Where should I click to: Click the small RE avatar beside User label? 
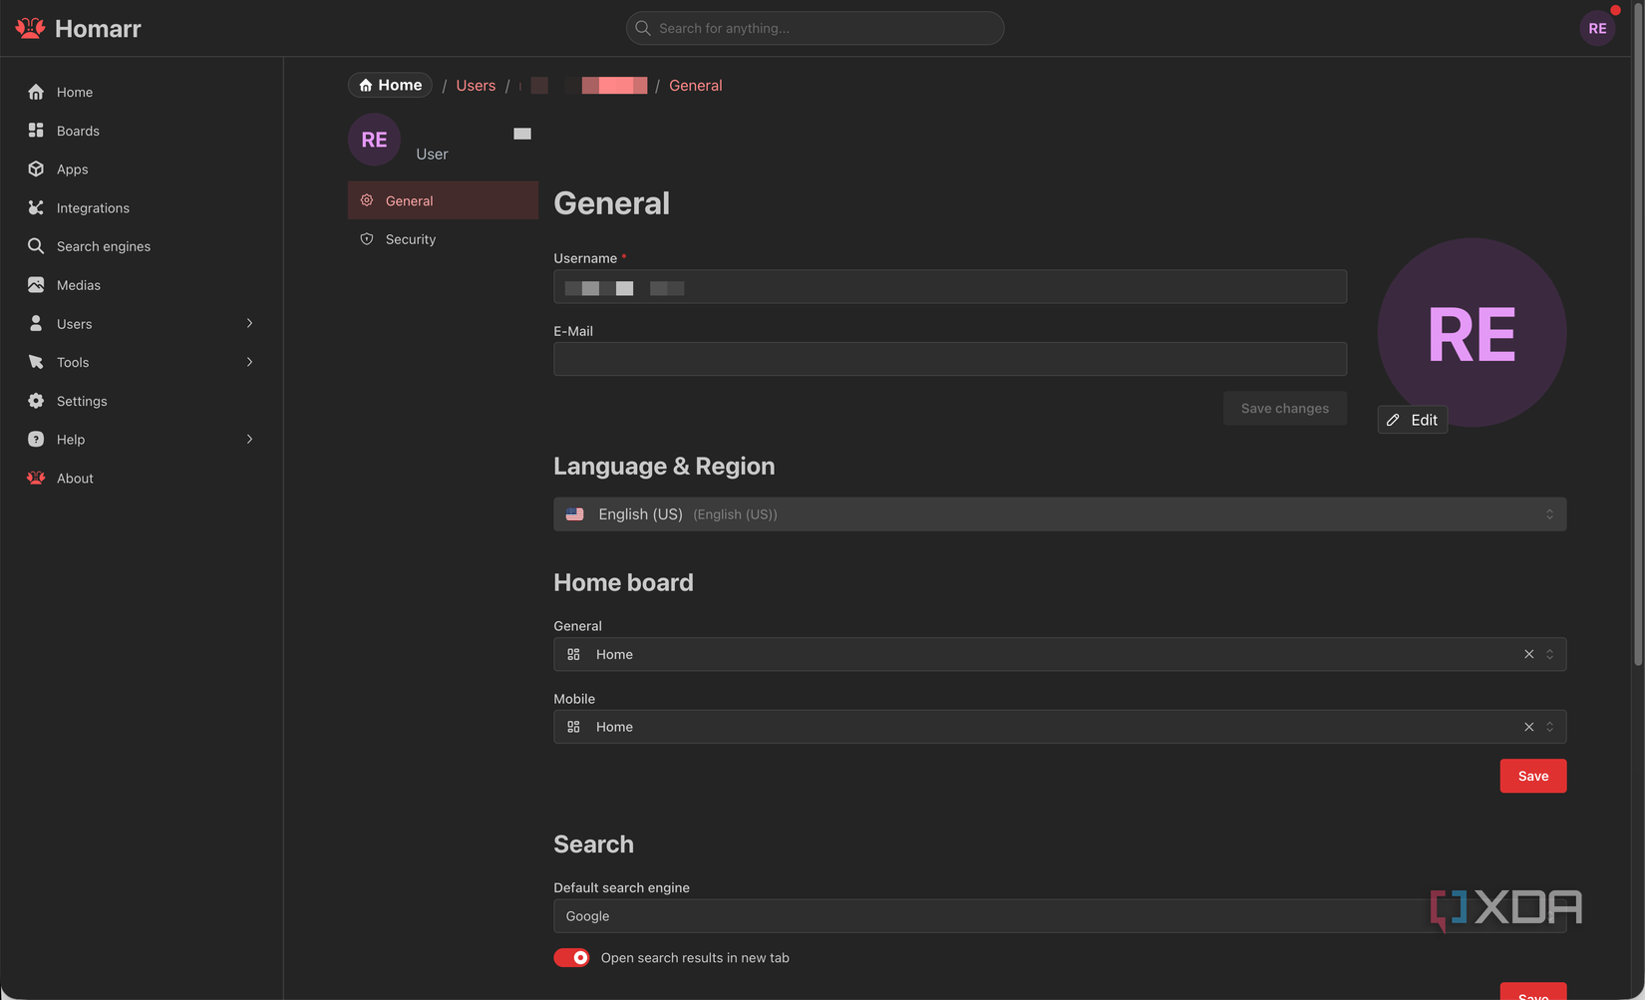pos(374,140)
